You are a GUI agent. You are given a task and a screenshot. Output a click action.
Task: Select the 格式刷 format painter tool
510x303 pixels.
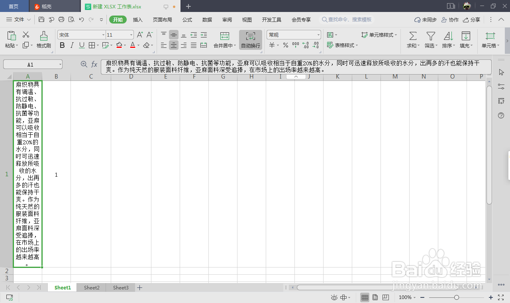click(x=44, y=39)
